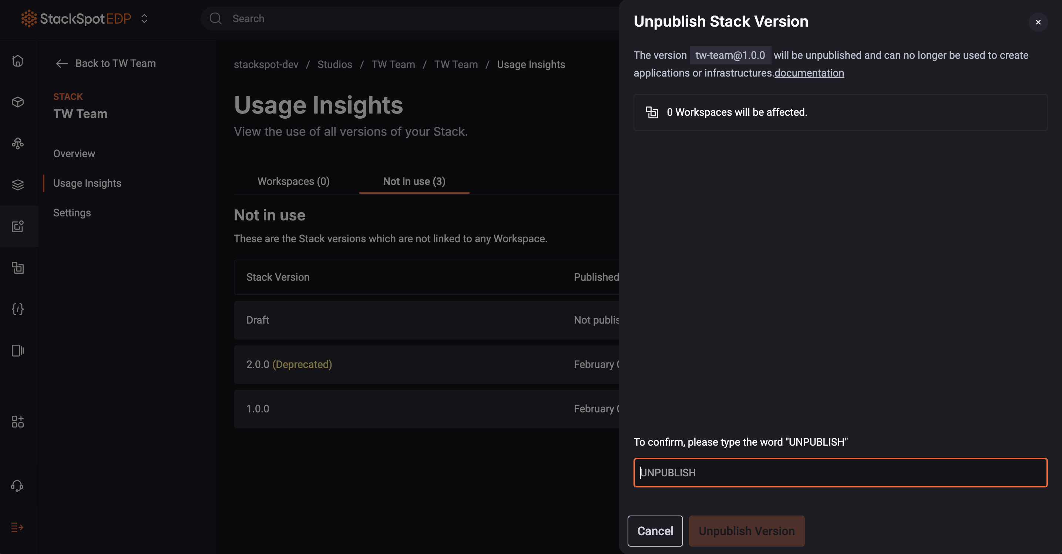Screen dimensions: 1062x554
Task: Open Overview in the stack menu
Action: tap(74, 153)
